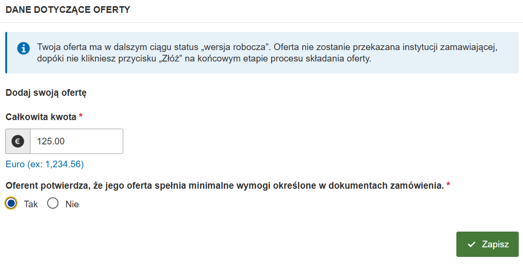
Task: Click the Euro (ex: 1,234.56) hint text
Action: pos(45,164)
